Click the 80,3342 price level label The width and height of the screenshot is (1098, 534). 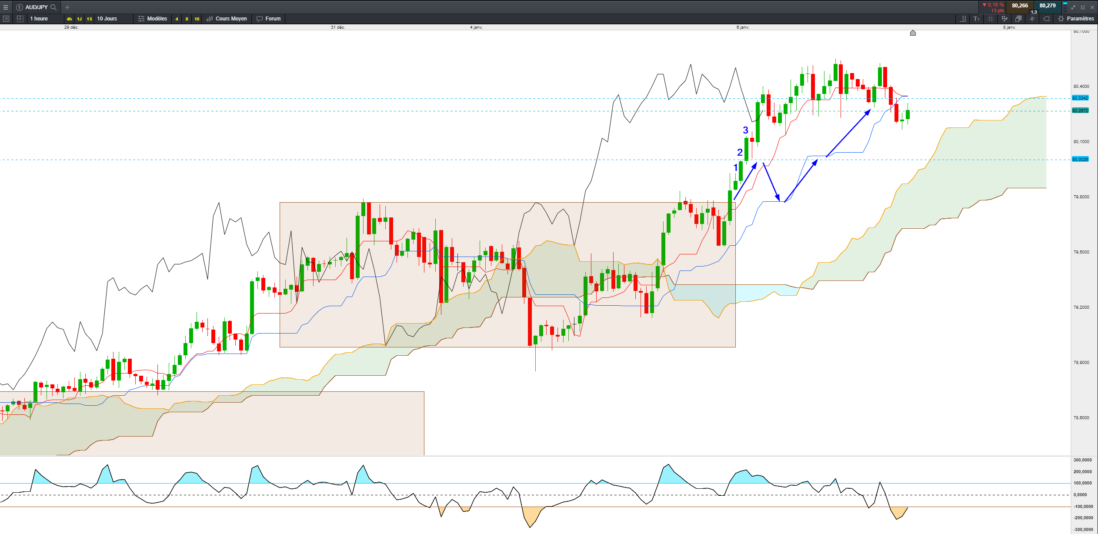coord(1080,98)
